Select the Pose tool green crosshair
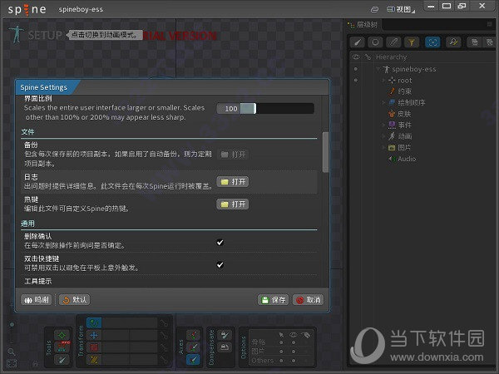 click(62, 335)
